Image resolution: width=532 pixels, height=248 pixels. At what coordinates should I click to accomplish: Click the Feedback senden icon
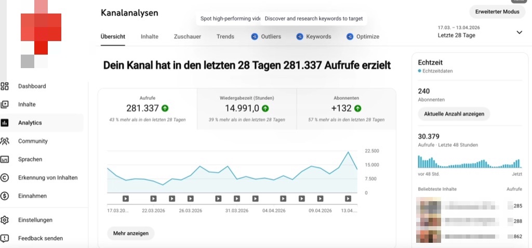(4, 239)
